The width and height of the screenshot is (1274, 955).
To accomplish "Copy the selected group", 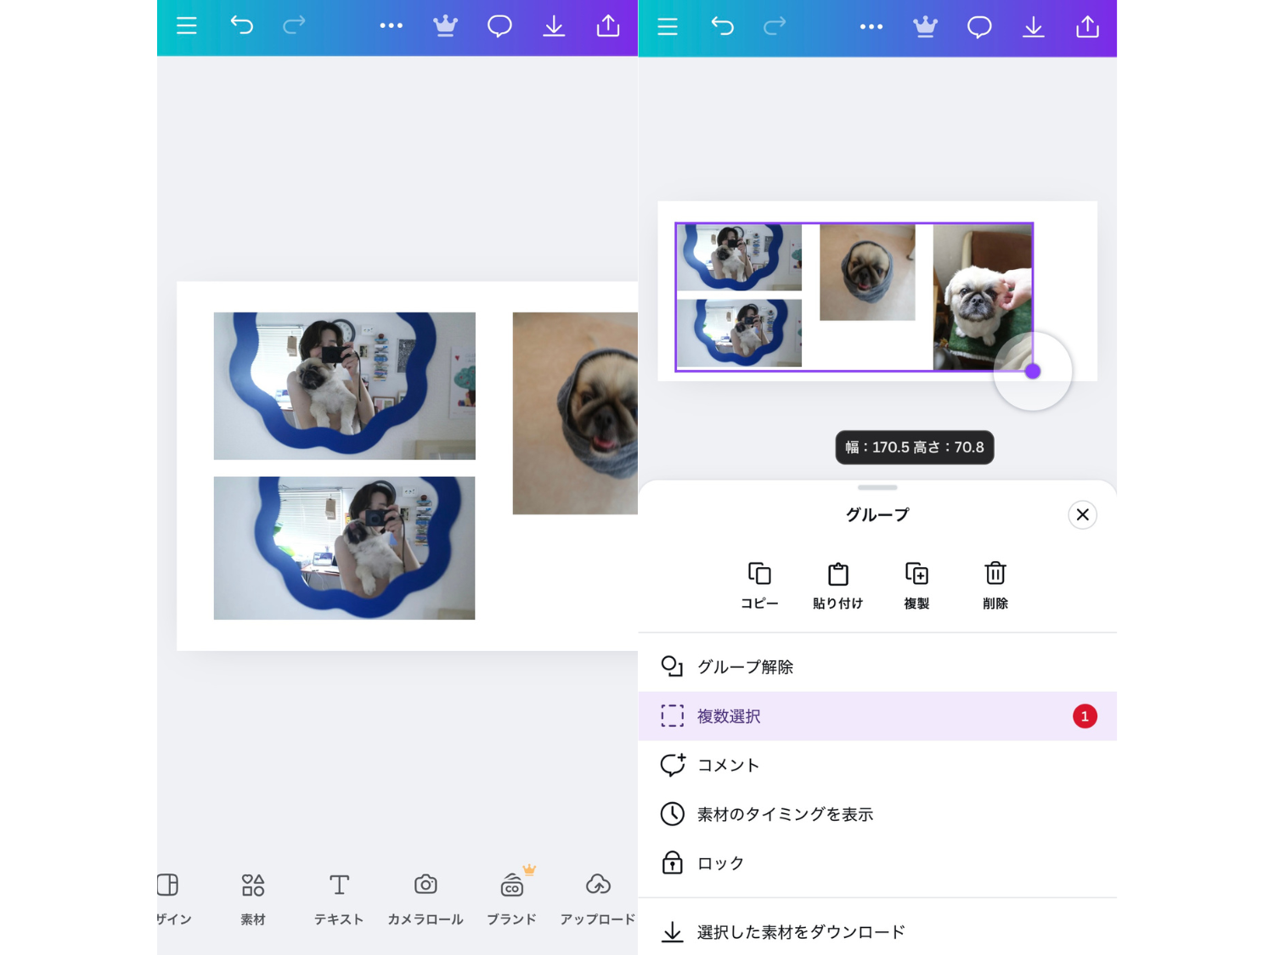I will click(x=758, y=584).
